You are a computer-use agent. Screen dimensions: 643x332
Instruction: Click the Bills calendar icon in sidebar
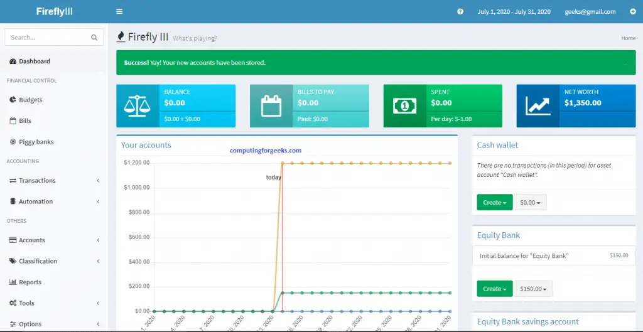pos(13,121)
